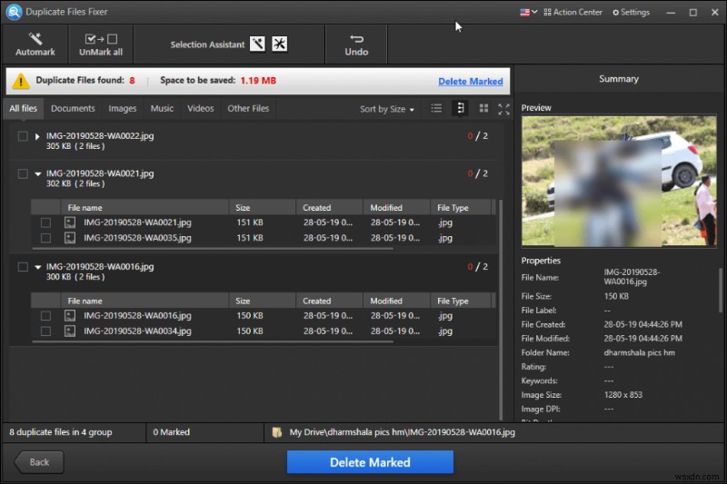Switch to the Images tab
This screenshot has width=727, height=484.
pos(123,109)
